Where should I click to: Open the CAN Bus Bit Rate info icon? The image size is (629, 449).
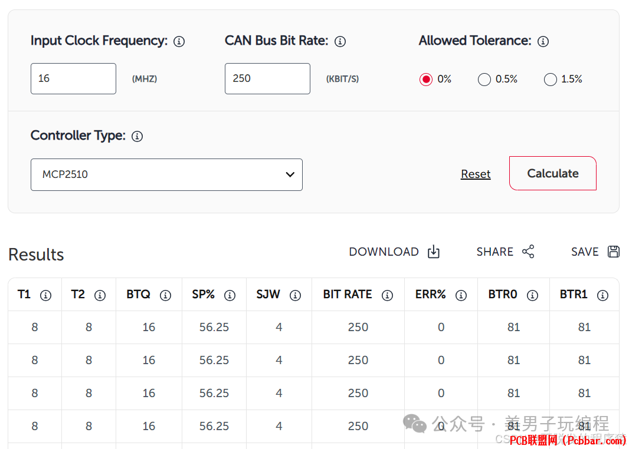click(340, 41)
